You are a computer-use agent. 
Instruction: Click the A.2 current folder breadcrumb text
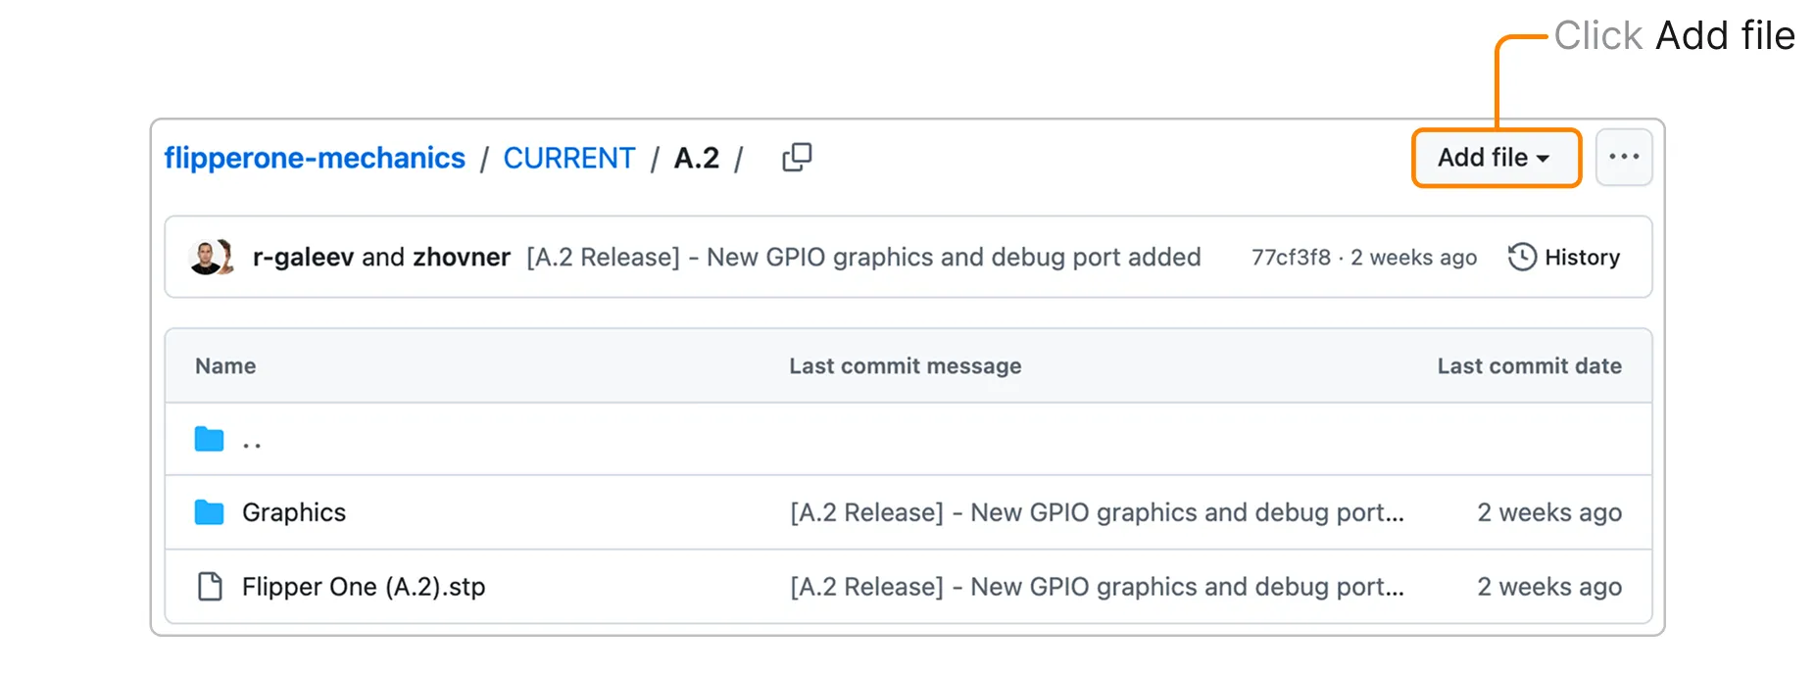tap(697, 158)
